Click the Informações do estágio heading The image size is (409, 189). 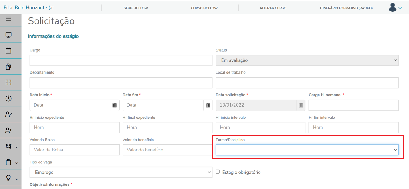[x=53, y=36]
